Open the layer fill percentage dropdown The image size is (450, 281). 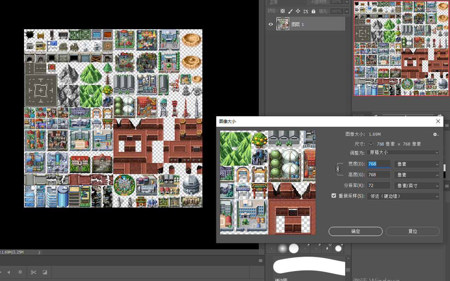347,11
